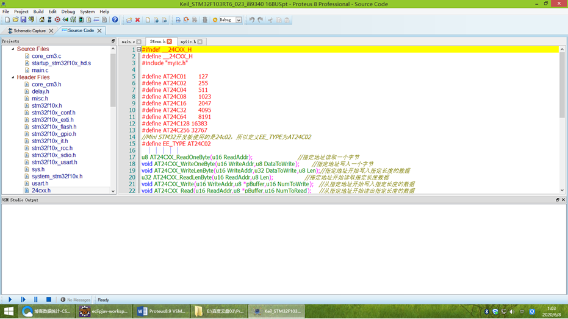The height and width of the screenshot is (319, 568).
Task: Close the Schematic Capture tab
Action: coord(51,30)
